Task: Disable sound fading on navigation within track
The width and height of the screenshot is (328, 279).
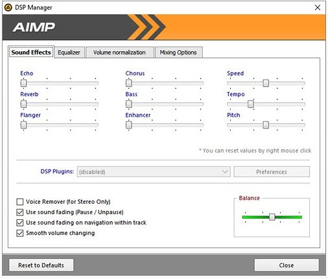Action: click(x=20, y=223)
